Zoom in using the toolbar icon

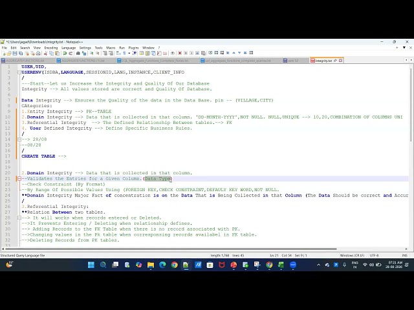(x=91, y=53)
